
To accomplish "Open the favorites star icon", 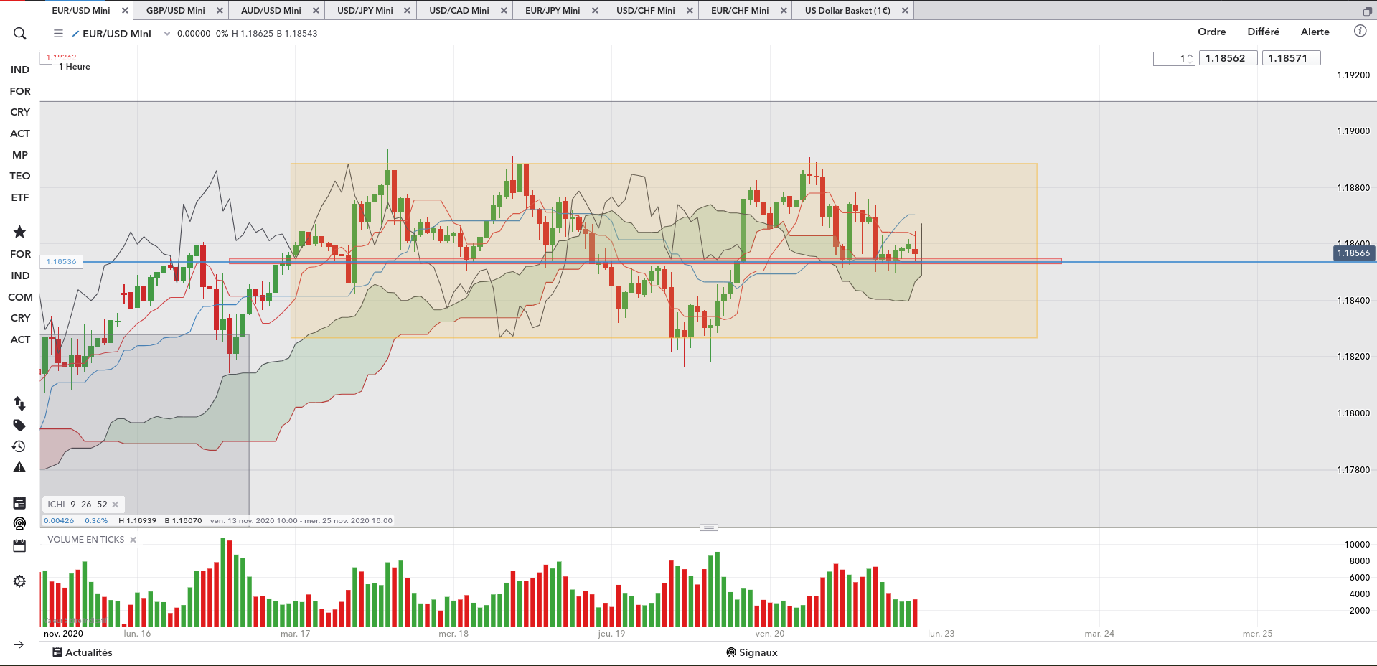I will (x=19, y=231).
